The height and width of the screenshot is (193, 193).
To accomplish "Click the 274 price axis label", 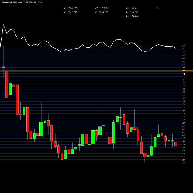I will (184, 138).
